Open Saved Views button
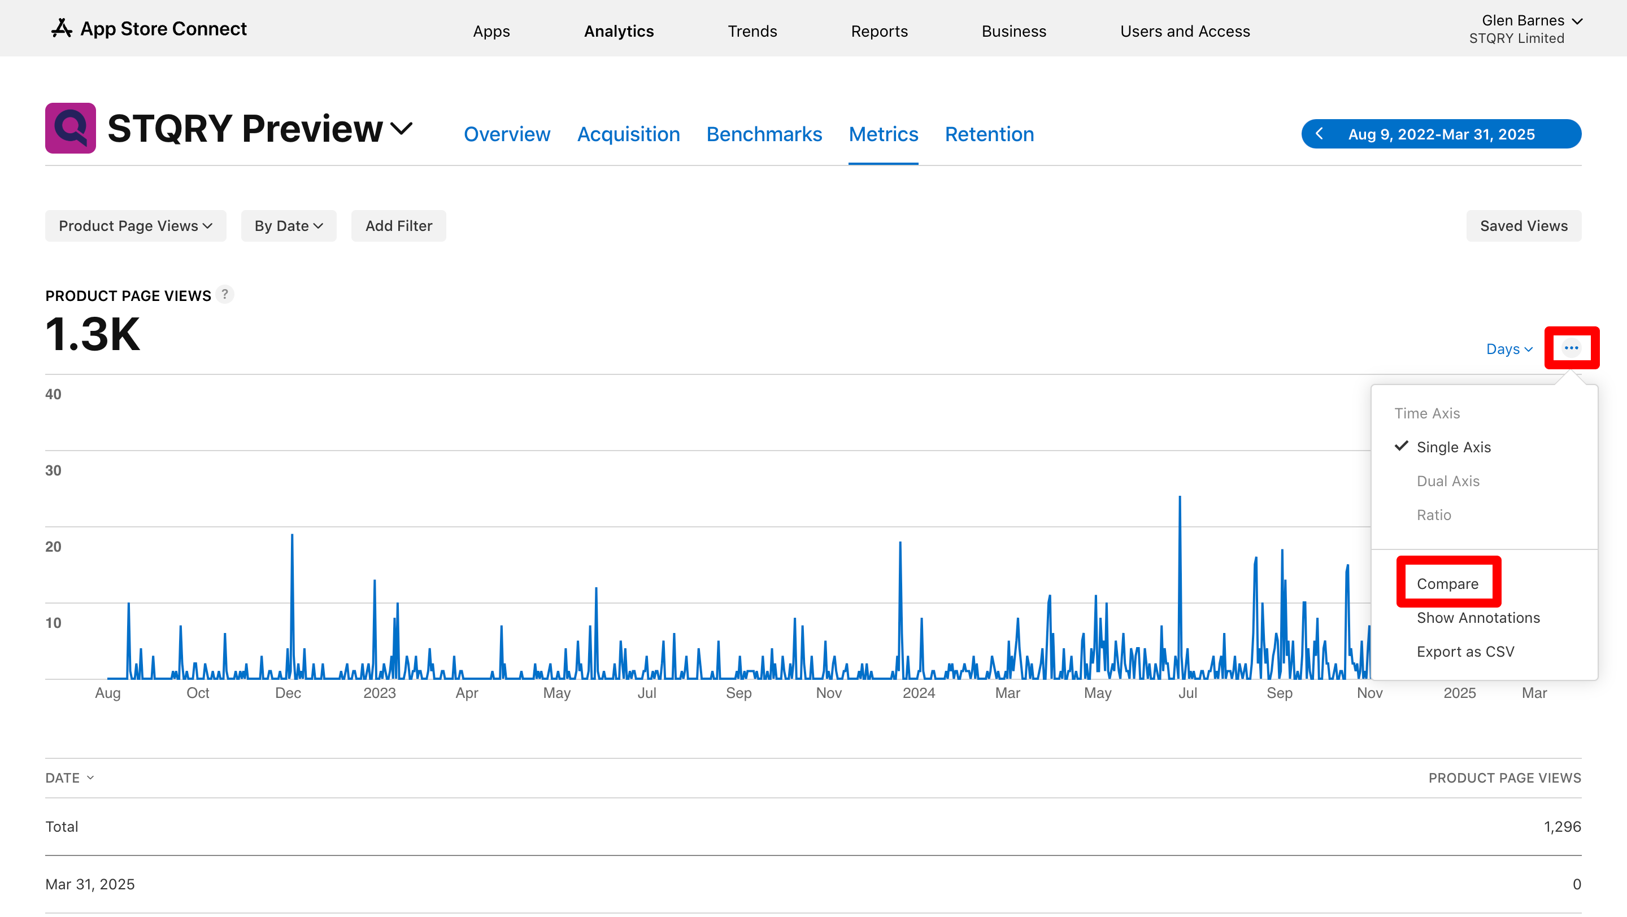 1524,226
